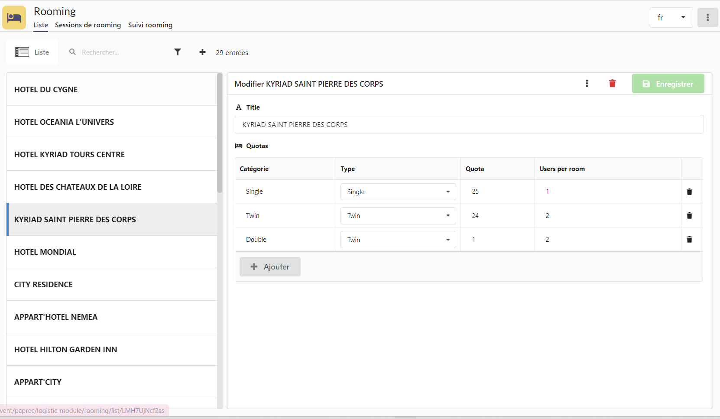This screenshot has width=720, height=419.
Task: Remove the Double quota row
Action: point(689,240)
